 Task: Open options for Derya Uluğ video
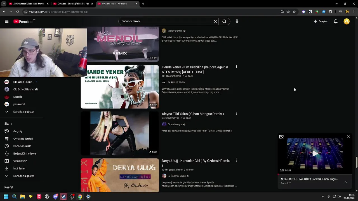click(x=236, y=160)
